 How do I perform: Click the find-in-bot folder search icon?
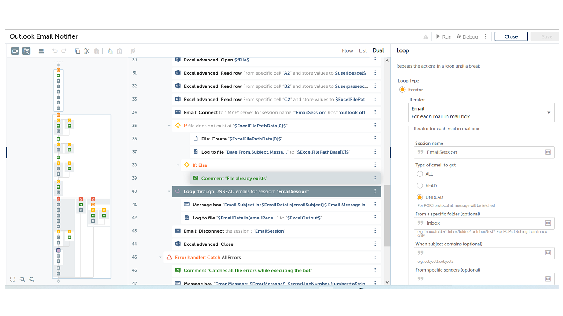coord(26,51)
